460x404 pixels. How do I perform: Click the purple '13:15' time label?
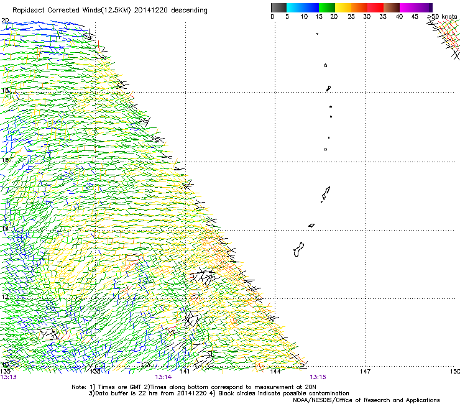point(318,377)
